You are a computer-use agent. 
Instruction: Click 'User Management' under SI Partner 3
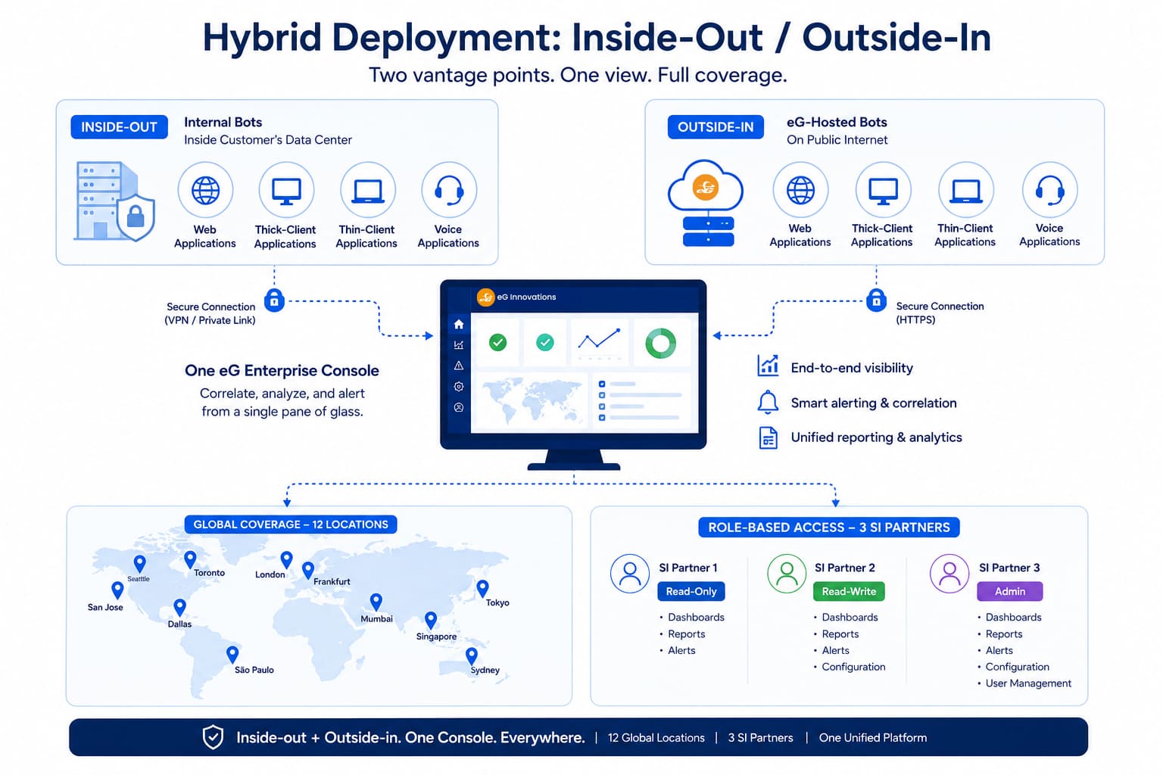(x=1028, y=683)
